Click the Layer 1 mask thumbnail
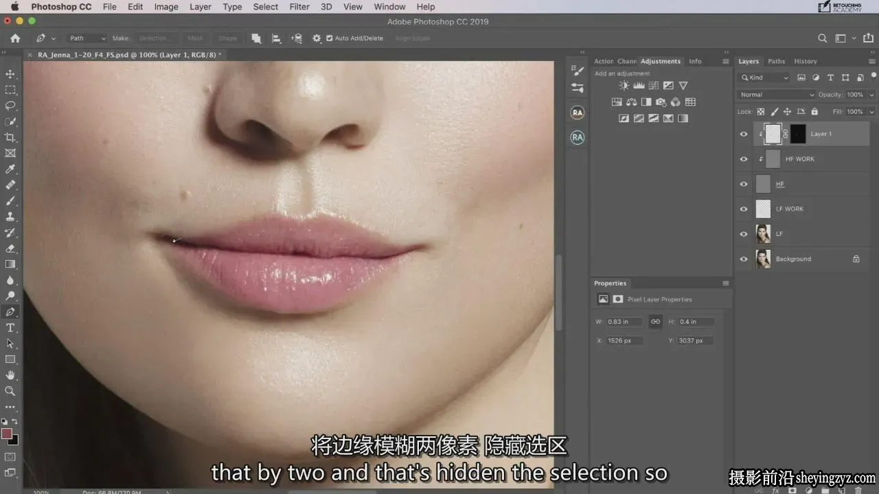The image size is (879, 494). (x=797, y=134)
